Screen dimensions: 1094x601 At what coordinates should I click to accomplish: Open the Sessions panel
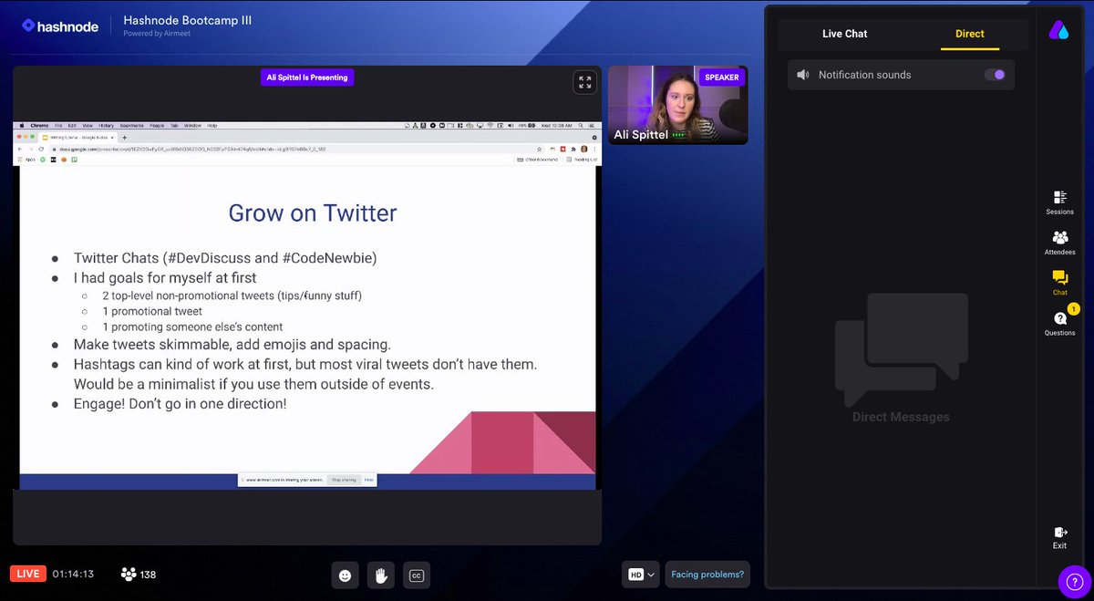coord(1059,202)
